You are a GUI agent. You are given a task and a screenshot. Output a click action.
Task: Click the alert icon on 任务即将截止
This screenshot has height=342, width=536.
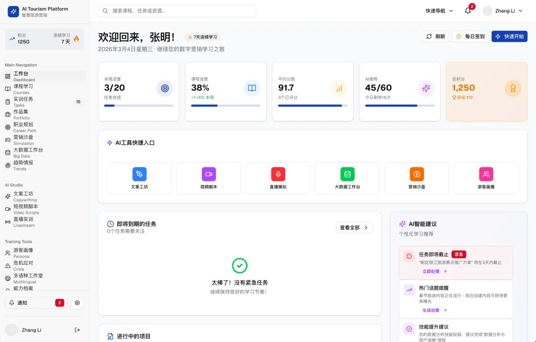409,256
